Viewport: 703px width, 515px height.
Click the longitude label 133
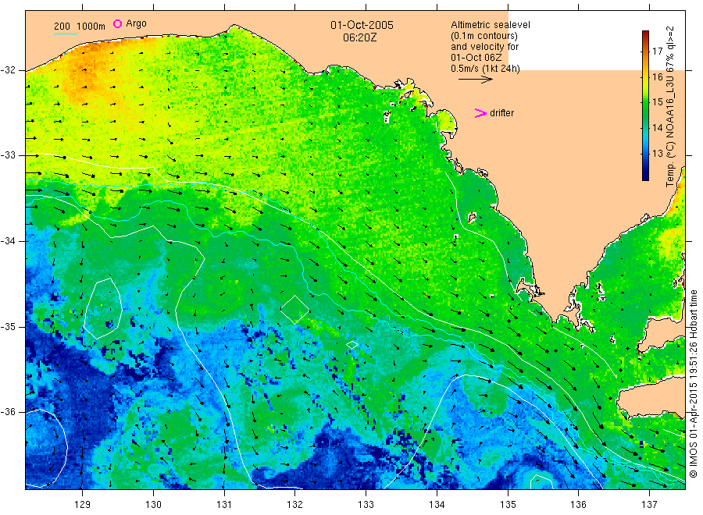point(366,505)
